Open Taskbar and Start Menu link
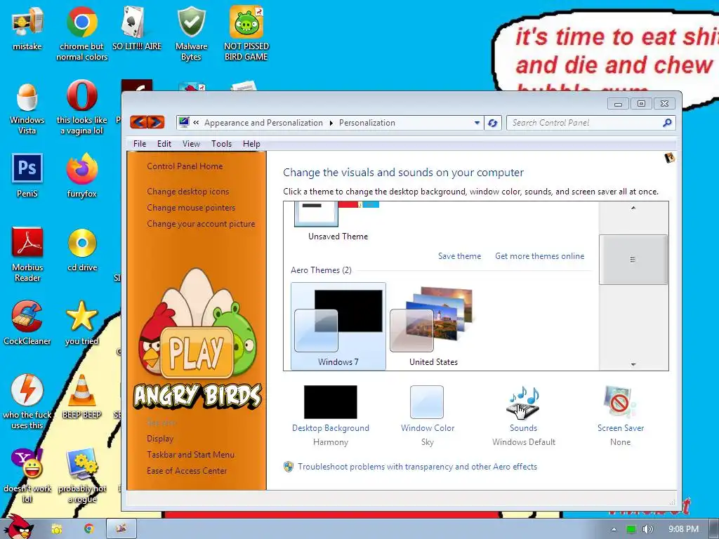This screenshot has height=539, width=719. (190, 455)
